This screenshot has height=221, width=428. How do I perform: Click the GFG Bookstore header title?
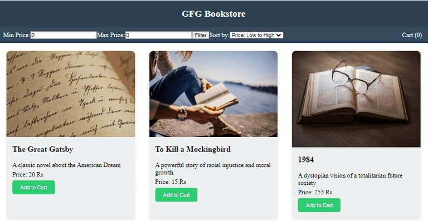pos(214,14)
